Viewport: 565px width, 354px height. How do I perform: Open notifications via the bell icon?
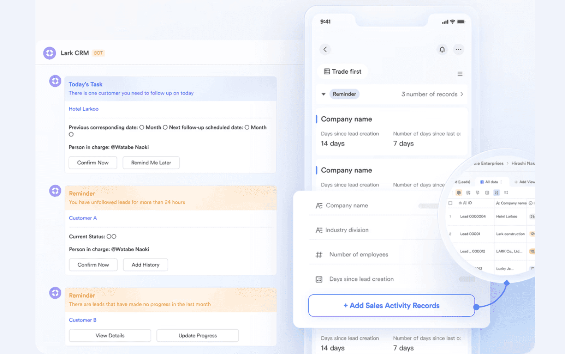tap(442, 49)
